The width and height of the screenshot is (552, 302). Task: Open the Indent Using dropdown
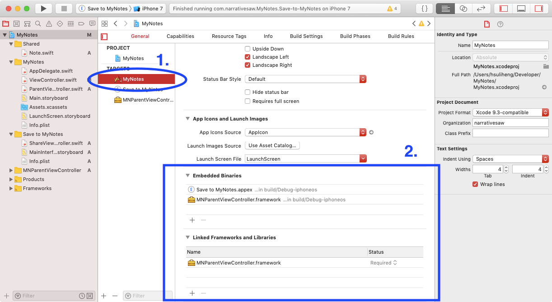[510, 159]
